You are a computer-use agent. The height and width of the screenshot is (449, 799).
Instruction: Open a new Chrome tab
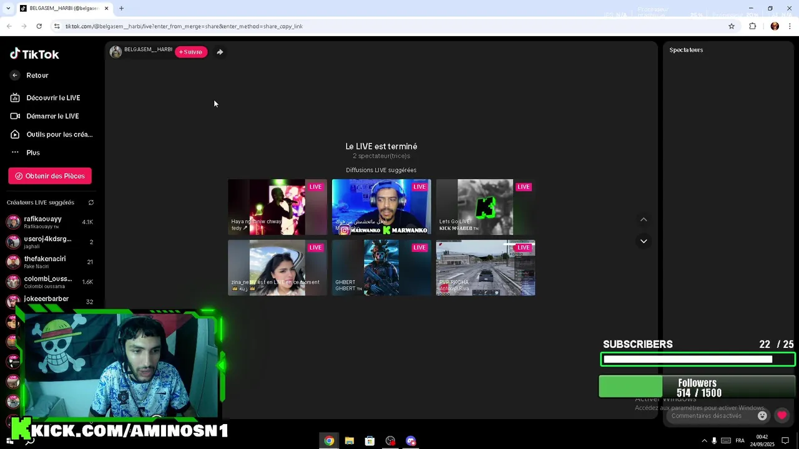(x=122, y=8)
